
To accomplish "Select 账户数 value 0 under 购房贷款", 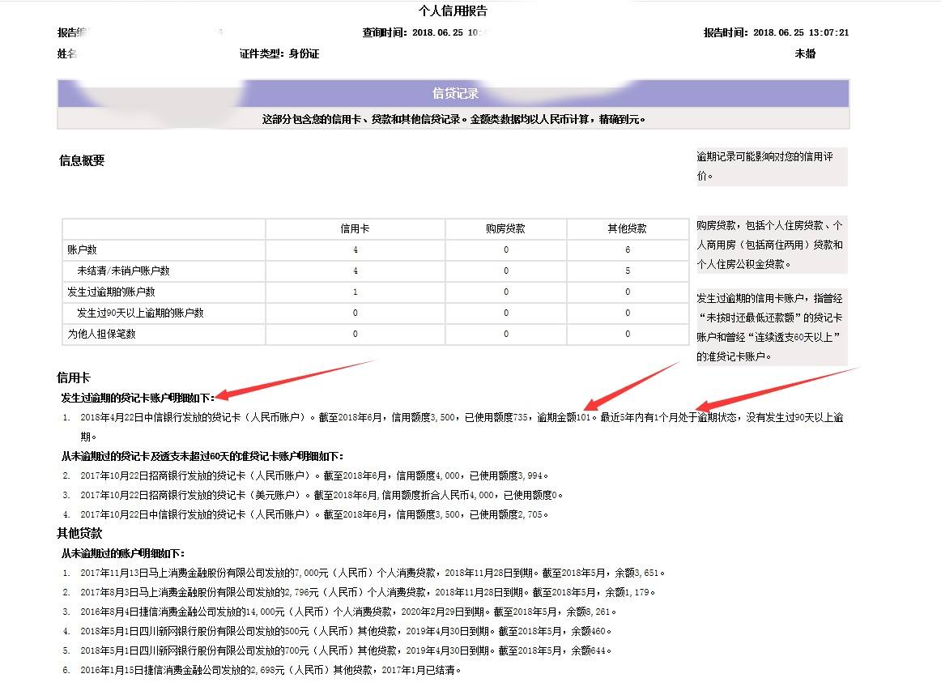I will [506, 249].
